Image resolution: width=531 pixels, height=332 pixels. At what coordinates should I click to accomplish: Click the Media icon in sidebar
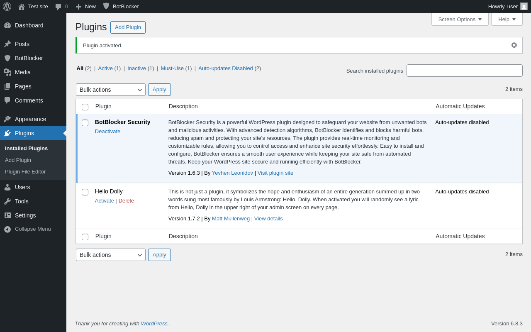click(7, 72)
